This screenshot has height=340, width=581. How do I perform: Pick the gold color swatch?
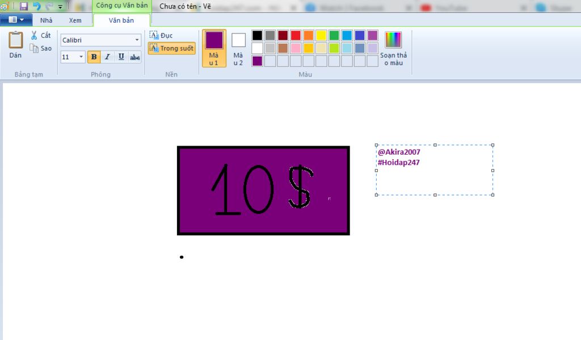click(x=308, y=48)
